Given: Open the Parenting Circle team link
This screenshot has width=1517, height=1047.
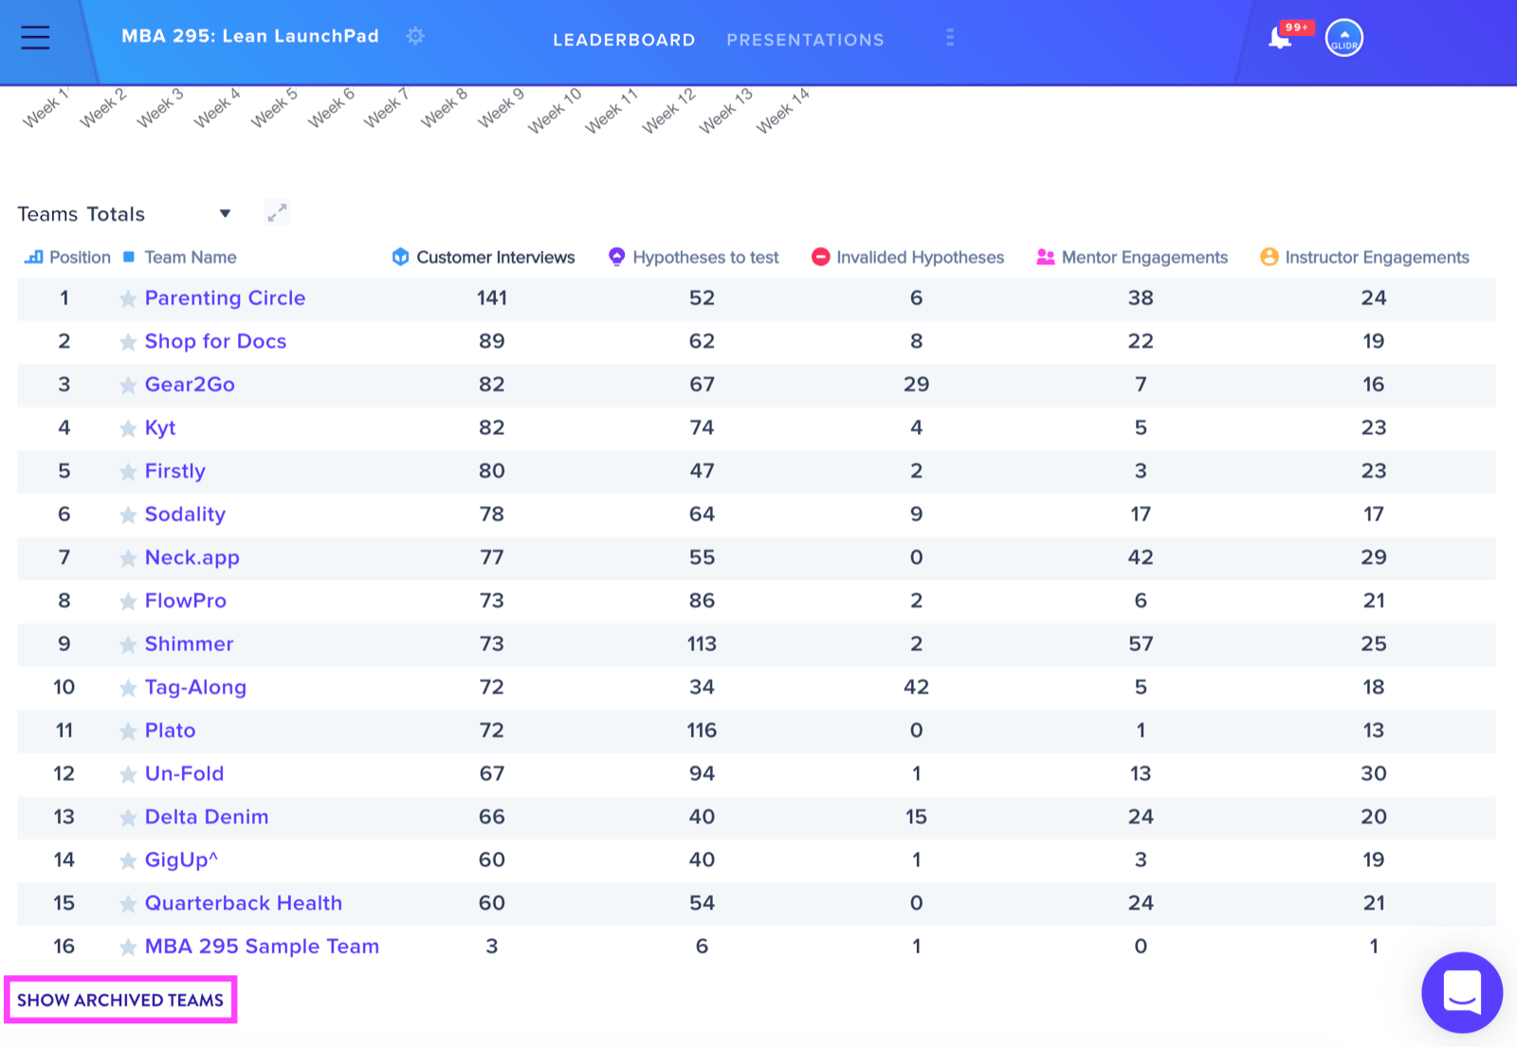Looking at the screenshot, I should pyautogui.click(x=225, y=298).
